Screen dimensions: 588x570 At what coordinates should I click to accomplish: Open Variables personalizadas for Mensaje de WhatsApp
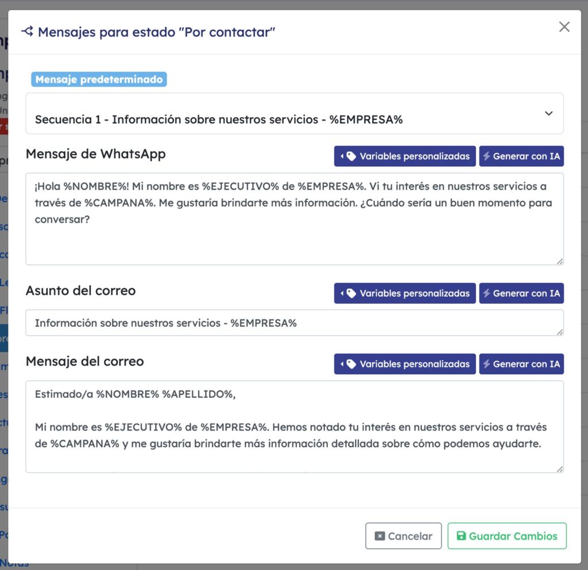(x=405, y=156)
